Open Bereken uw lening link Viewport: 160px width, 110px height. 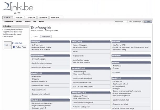120,50
